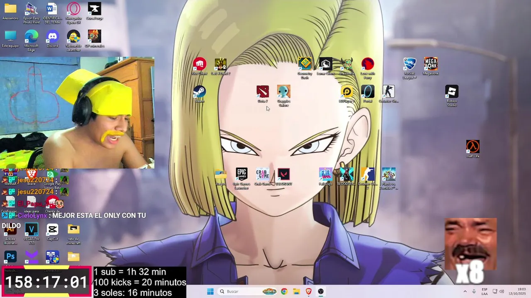Open the Steam desktop shortcut
Image resolution: width=531 pixels, height=298 pixels.
tap(200, 94)
